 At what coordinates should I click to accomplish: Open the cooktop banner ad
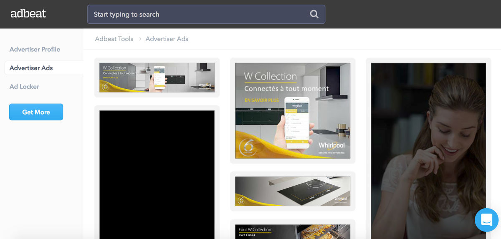click(293, 191)
